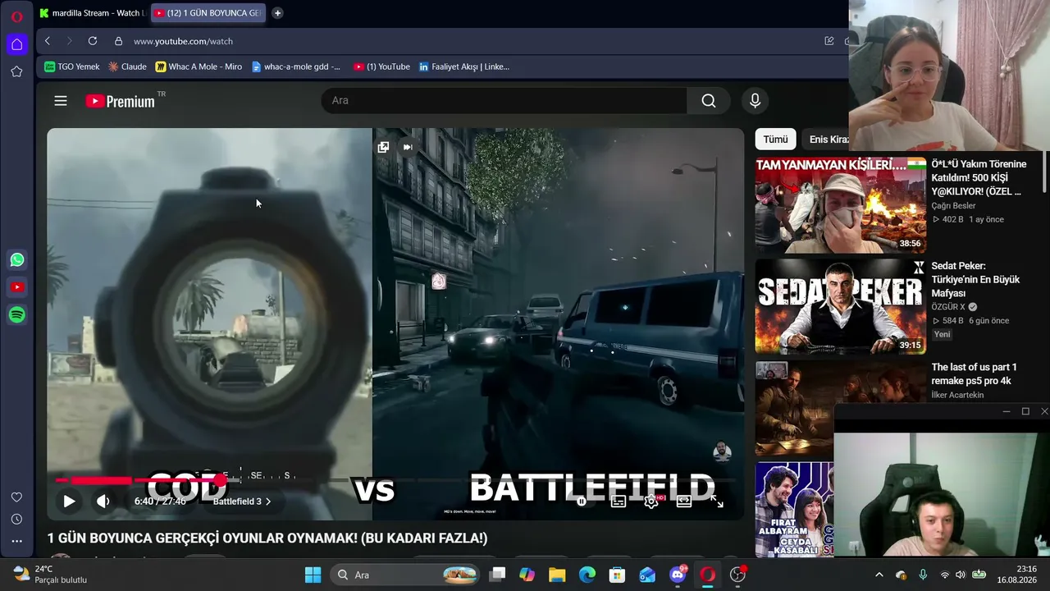This screenshot has width=1050, height=591.
Task: Open the Çağrı Besler channel link
Action: tap(953, 206)
